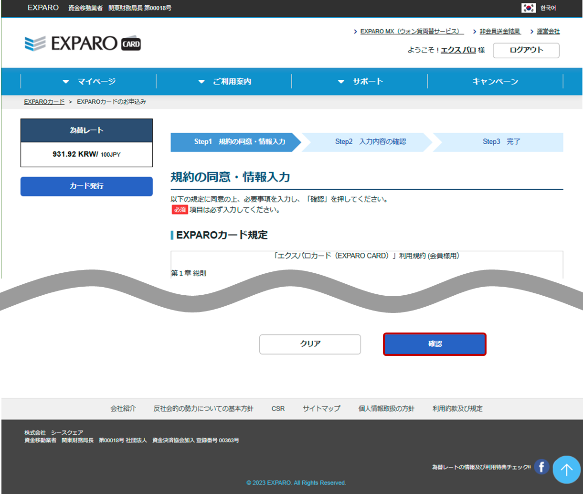Click the 確認 button

coord(435,344)
